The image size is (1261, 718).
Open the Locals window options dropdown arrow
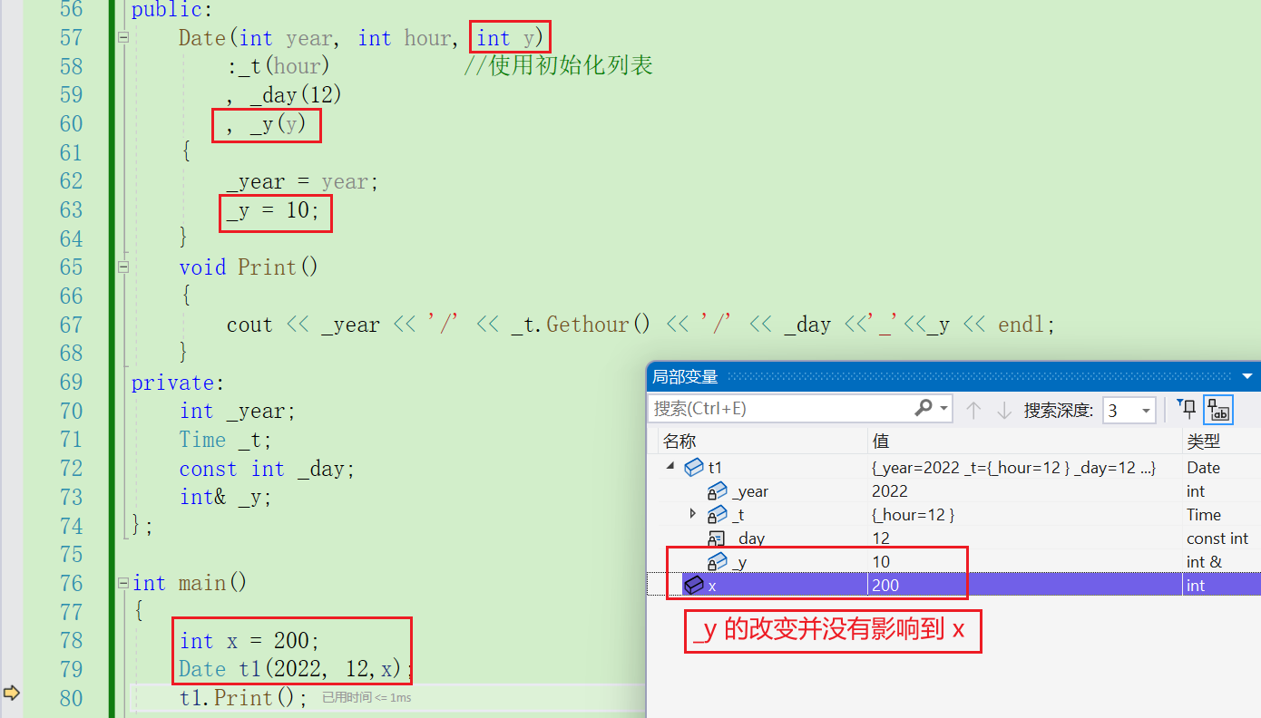pyautogui.click(x=1247, y=376)
